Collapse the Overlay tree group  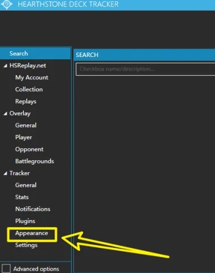(x=6, y=113)
